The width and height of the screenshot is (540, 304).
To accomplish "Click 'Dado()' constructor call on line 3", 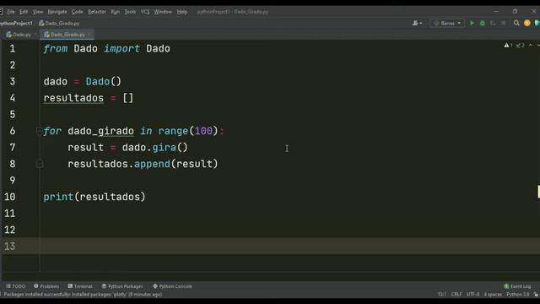I will pyautogui.click(x=103, y=82).
